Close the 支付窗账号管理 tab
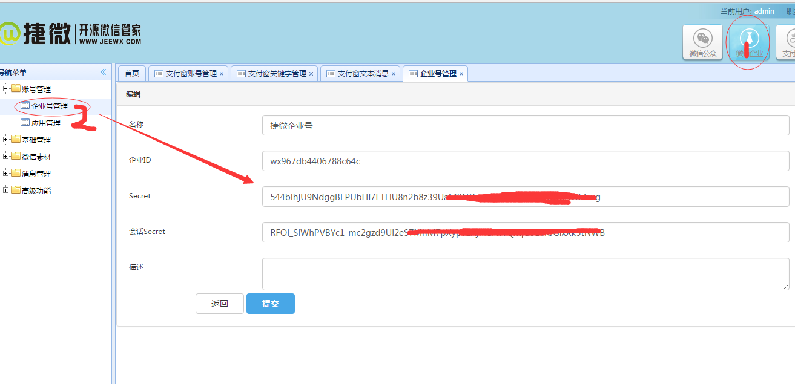This screenshot has height=384, width=795. (x=222, y=74)
